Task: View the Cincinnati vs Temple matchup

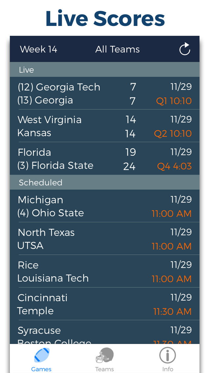Action: (104, 304)
